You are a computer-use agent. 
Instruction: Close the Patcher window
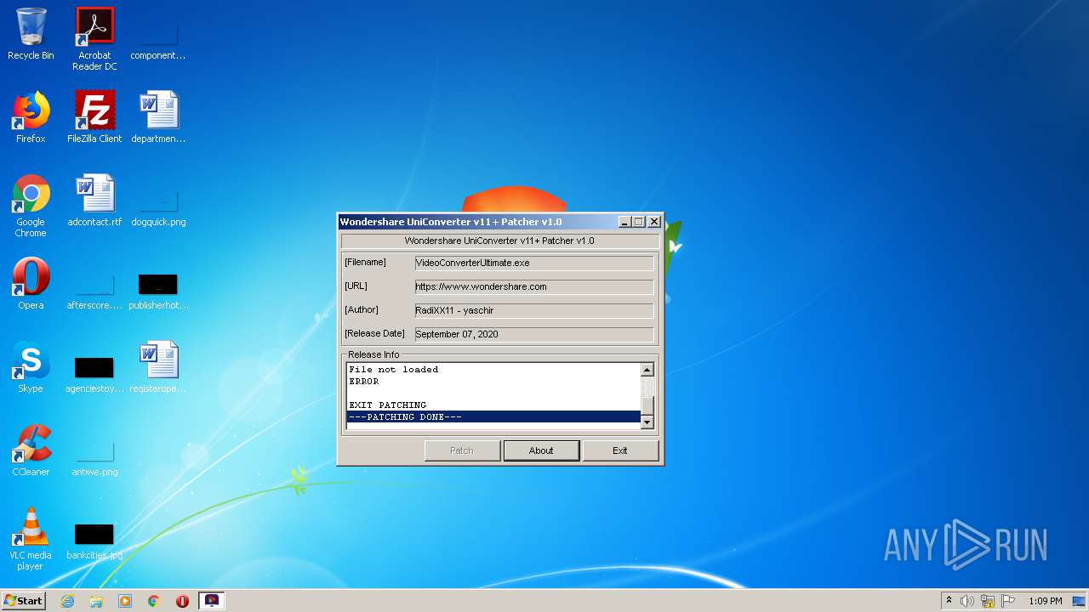click(654, 222)
